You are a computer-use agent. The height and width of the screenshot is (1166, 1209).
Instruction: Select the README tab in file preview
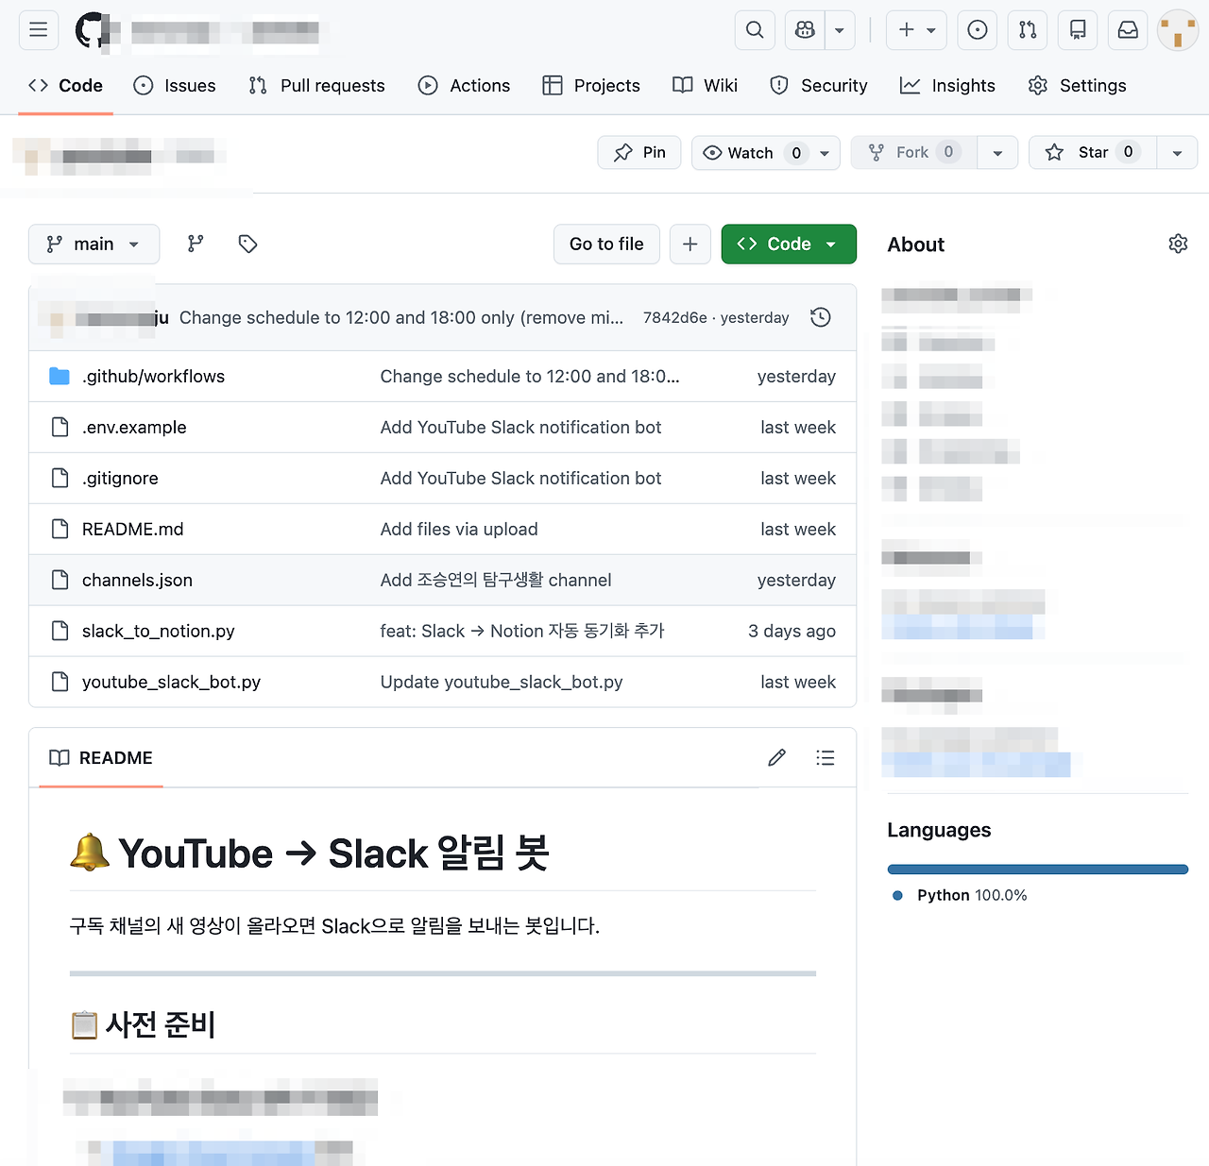tap(101, 758)
